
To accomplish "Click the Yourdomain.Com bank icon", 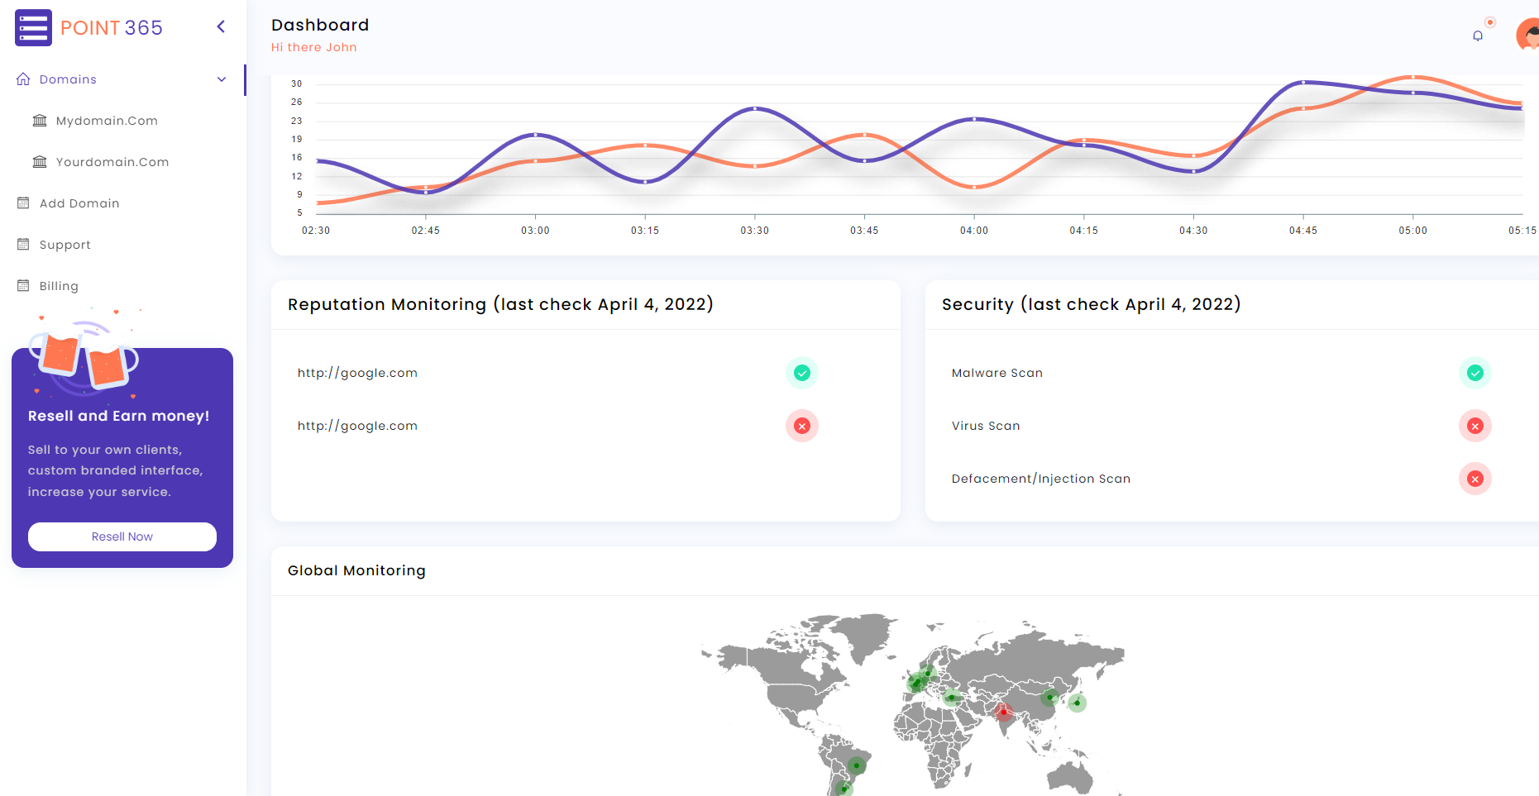I will 40,162.
